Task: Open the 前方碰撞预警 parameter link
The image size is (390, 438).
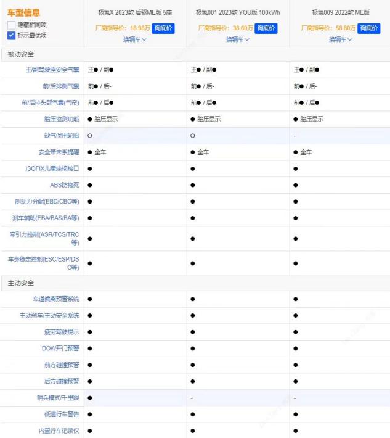Action: pos(62,365)
